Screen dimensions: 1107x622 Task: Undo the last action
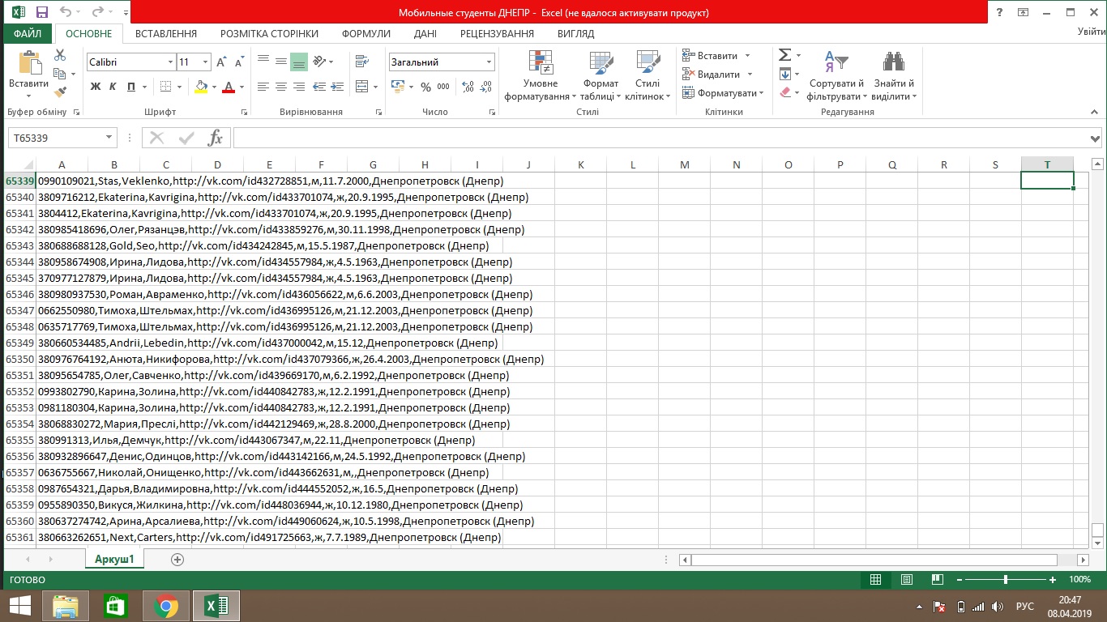click(66, 12)
